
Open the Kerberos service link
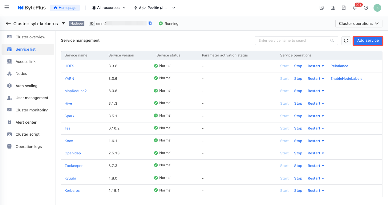72,191
